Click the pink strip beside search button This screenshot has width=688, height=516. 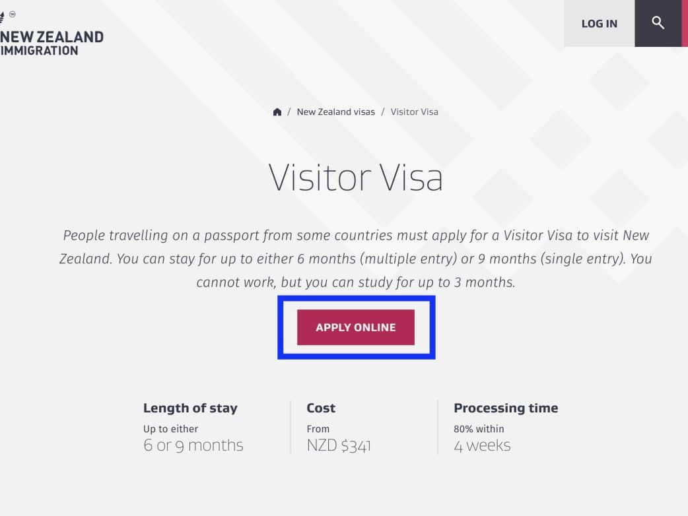click(x=685, y=23)
